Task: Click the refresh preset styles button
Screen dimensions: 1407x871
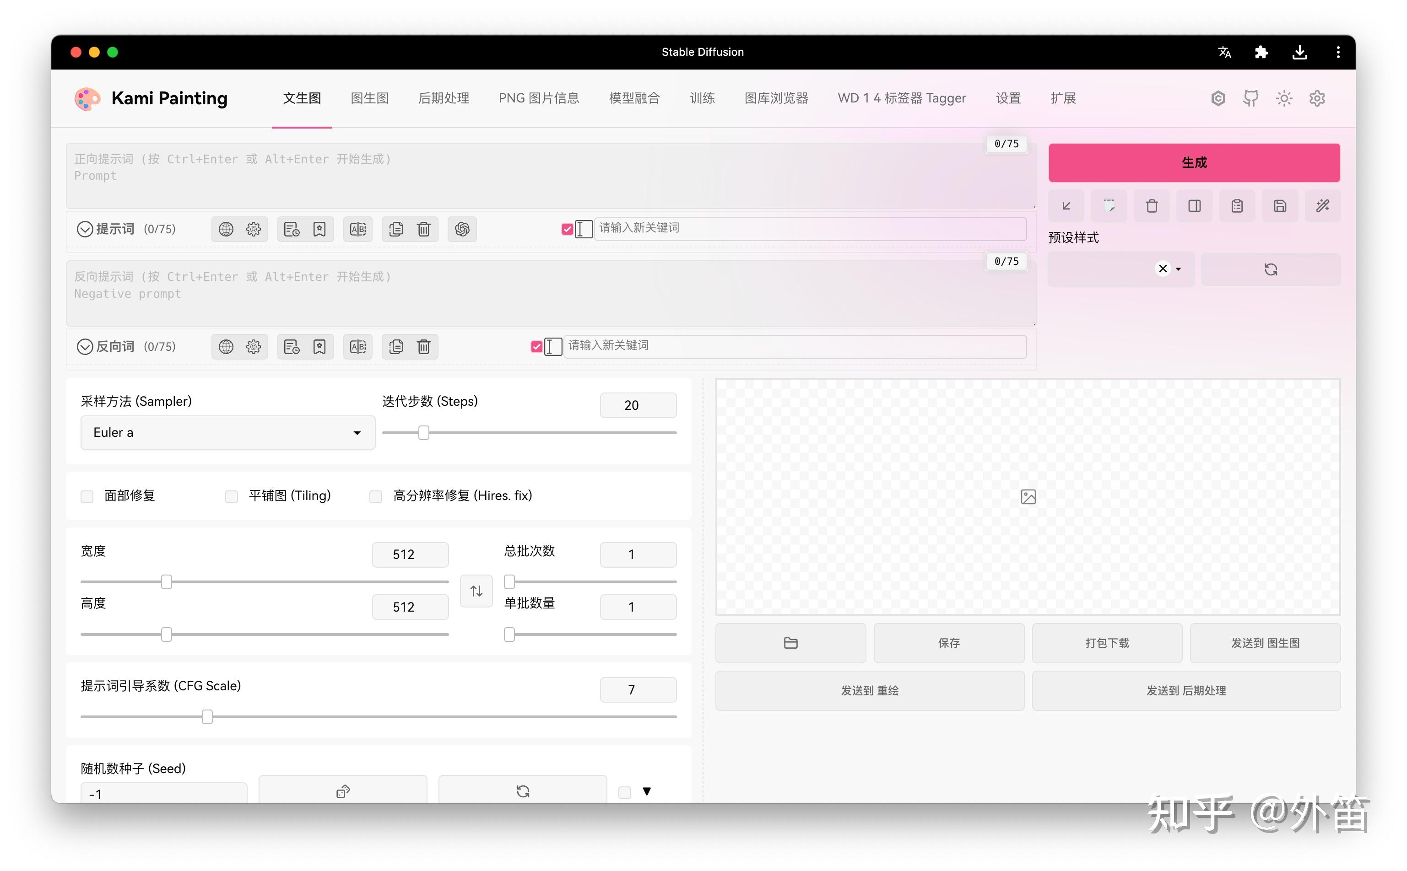Action: click(1271, 269)
